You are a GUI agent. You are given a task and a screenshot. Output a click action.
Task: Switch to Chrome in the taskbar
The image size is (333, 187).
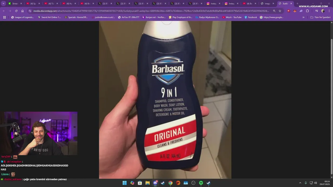(x=170, y=183)
